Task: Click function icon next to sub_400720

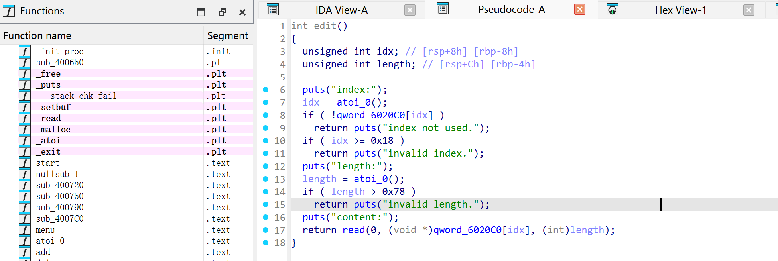Action: [x=25, y=185]
